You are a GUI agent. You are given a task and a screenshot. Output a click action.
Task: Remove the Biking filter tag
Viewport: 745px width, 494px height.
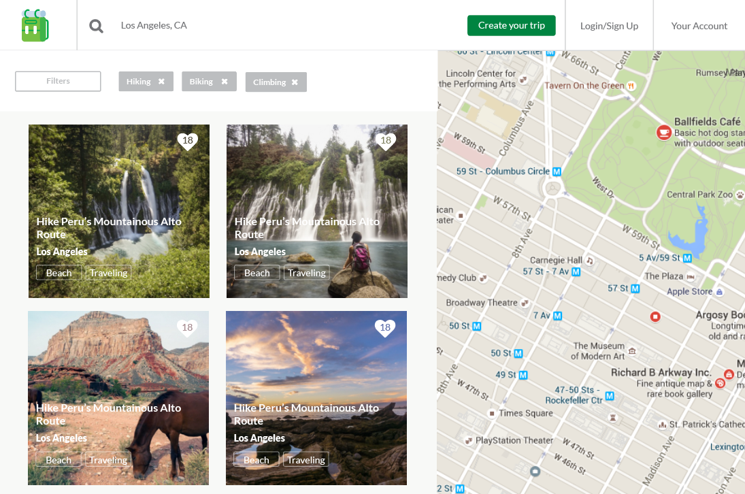pyautogui.click(x=225, y=82)
